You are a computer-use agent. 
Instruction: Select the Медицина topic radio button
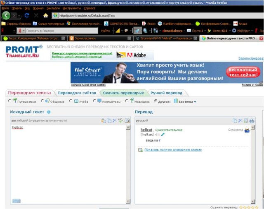tap(127, 101)
